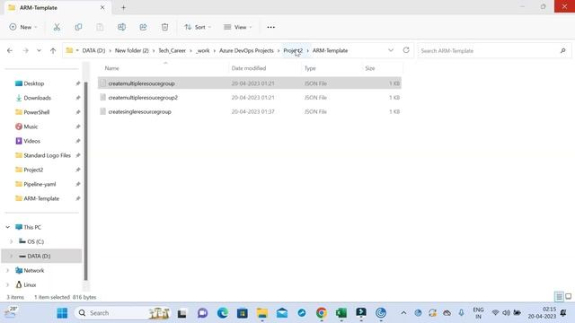Switch to details view icon in status bar

pyautogui.click(x=559, y=296)
